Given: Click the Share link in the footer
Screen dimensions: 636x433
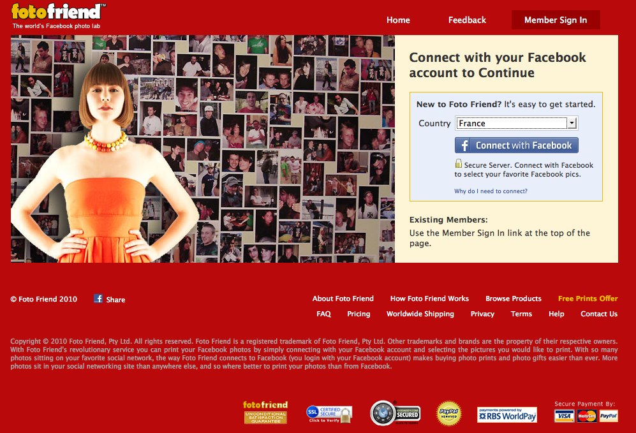Looking at the screenshot, I should tap(115, 300).
